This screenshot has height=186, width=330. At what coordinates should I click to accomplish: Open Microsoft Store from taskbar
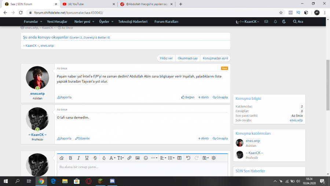77,181
